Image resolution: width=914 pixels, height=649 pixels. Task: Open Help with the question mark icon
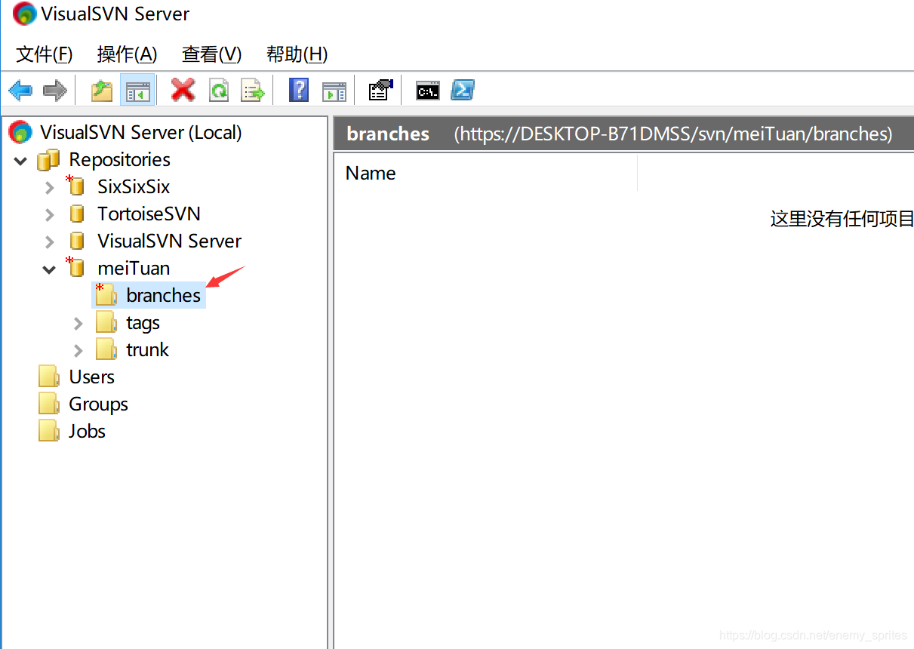[x=299, y=91]
